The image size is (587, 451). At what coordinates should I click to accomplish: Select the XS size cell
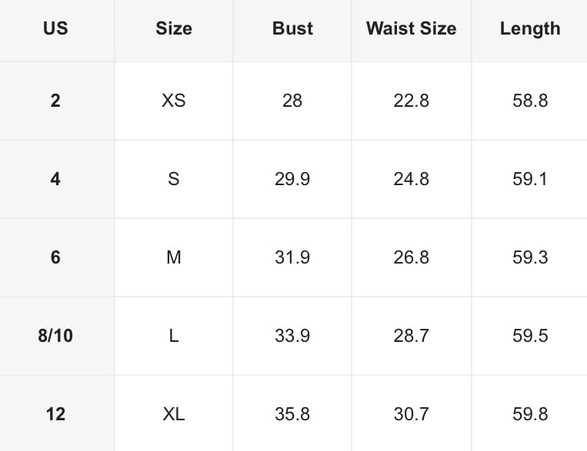174,101
